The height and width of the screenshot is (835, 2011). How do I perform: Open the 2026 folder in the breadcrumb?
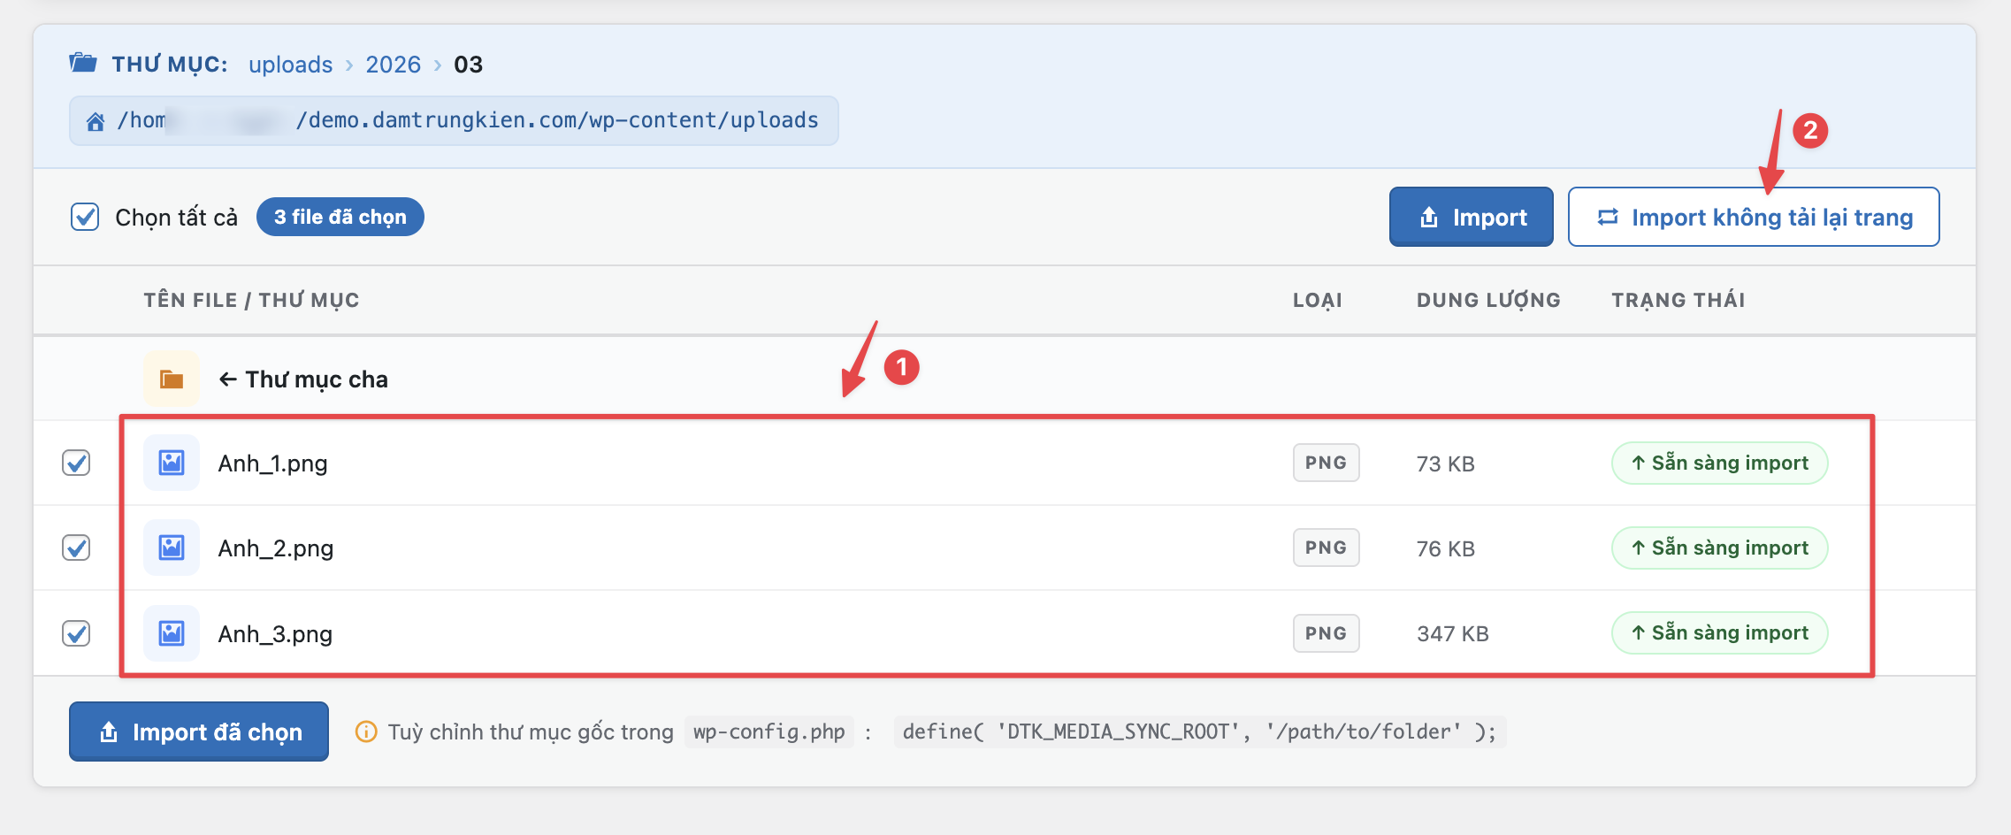pyautogui.click(x=393, y=64)
